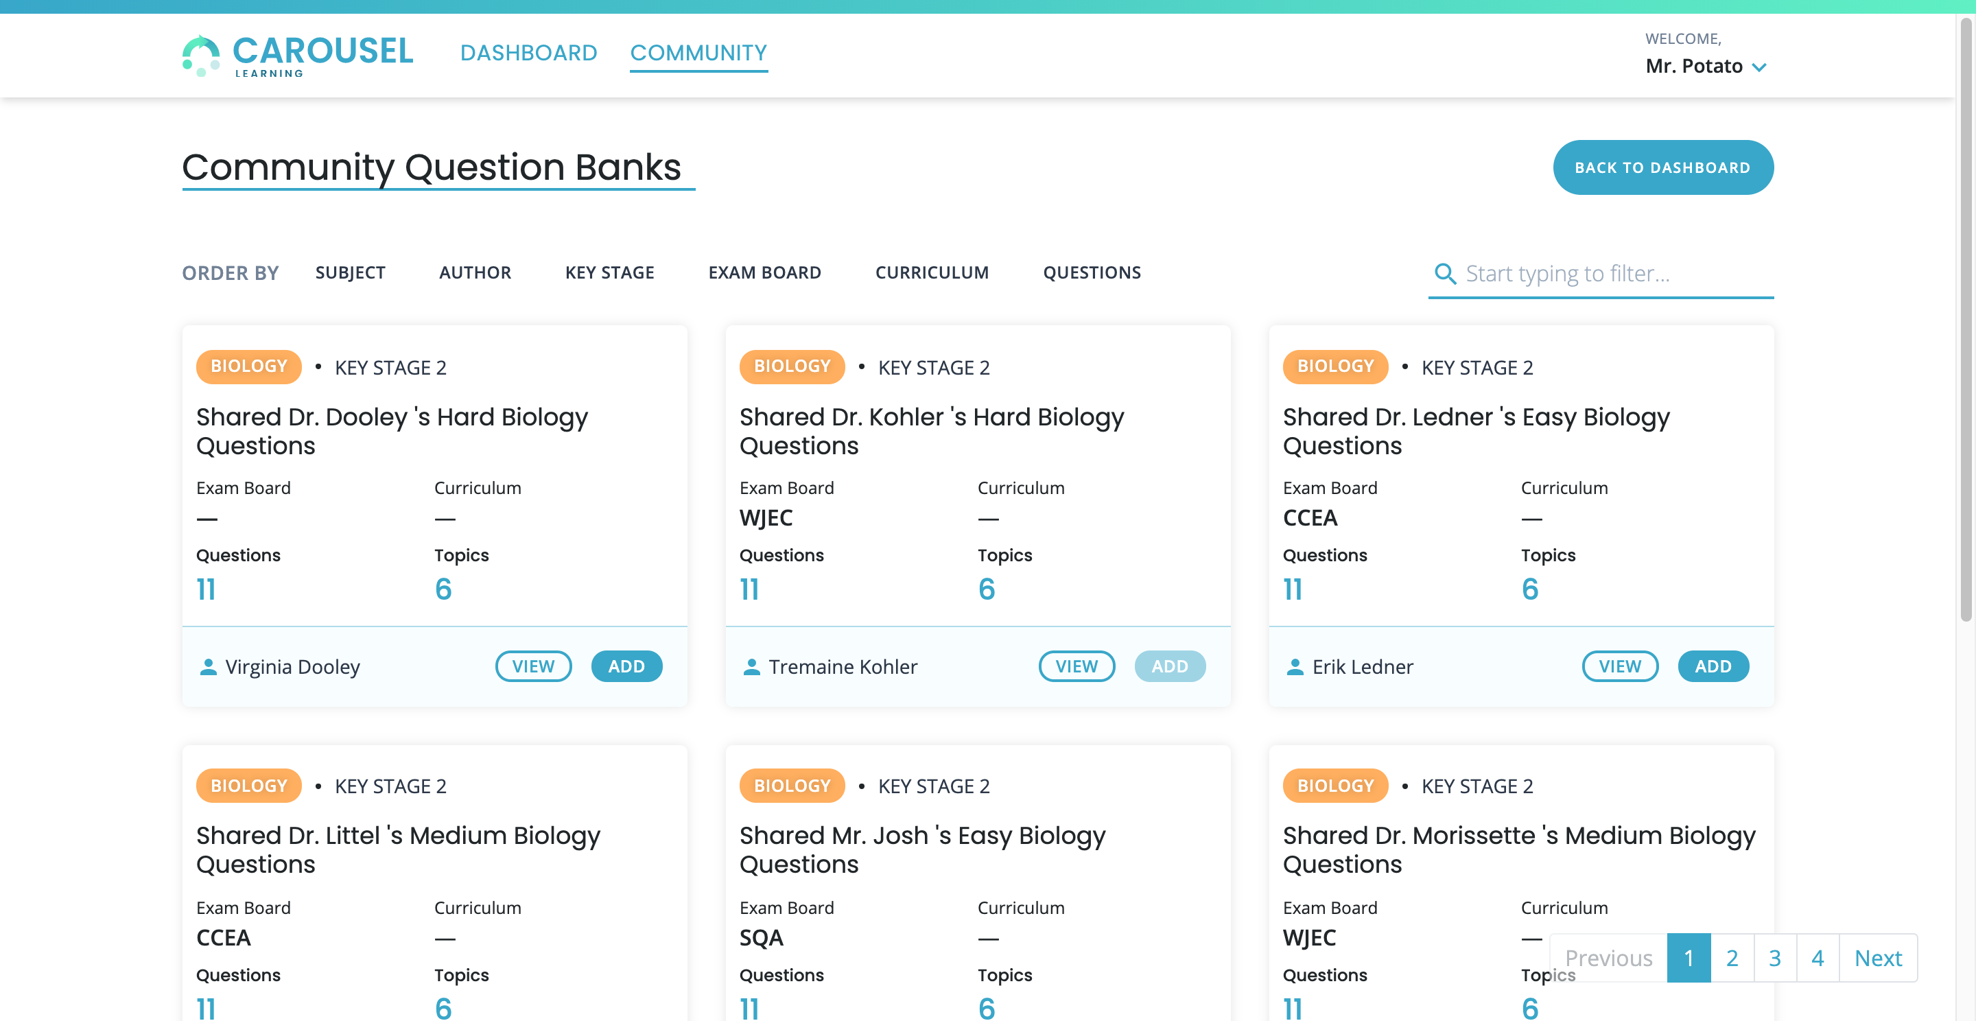Click Tremaine Kohler's author person icon

(751, 667)
